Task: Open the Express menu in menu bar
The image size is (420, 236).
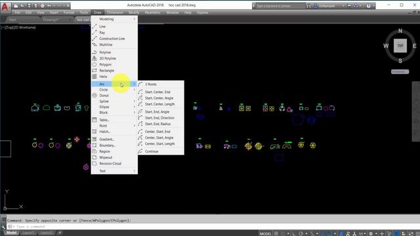Action: click(x=203, y=12)
